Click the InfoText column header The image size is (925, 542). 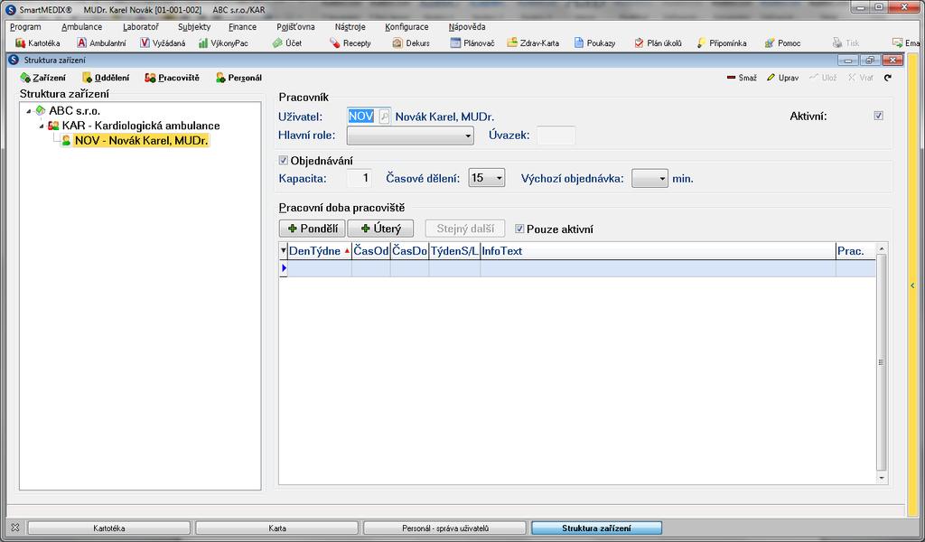658,250
